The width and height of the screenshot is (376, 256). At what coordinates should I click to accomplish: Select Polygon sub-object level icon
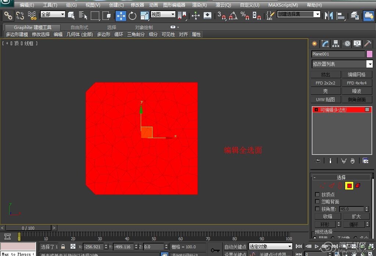349,186
